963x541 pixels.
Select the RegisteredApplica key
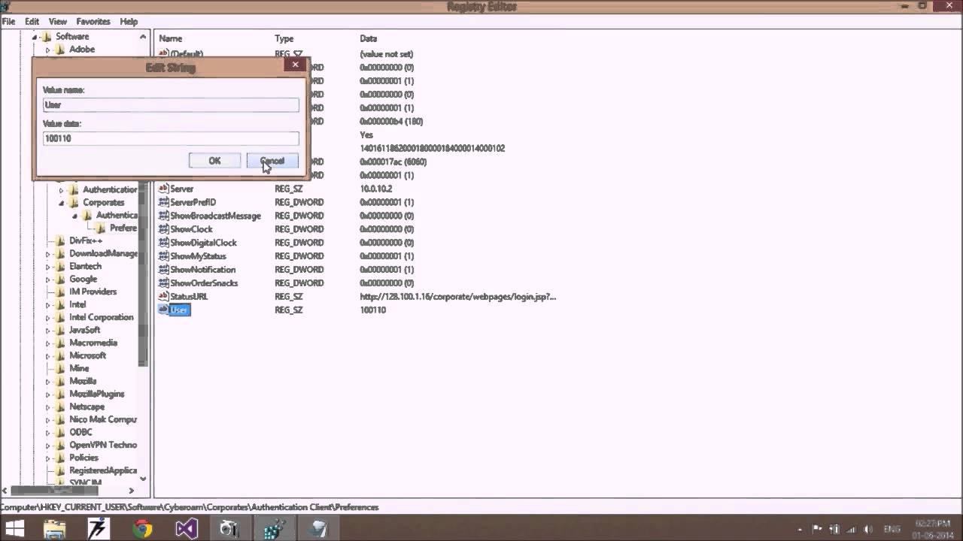click(103, 470)
